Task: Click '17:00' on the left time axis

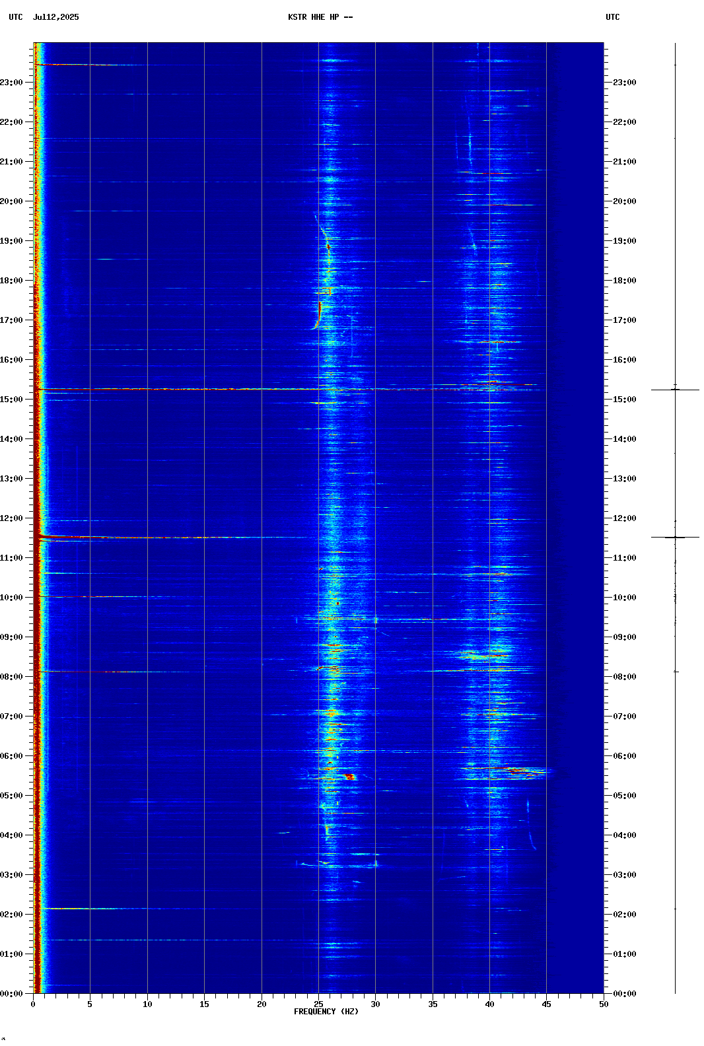Action: pyautogui.click(x=12, y=320)
